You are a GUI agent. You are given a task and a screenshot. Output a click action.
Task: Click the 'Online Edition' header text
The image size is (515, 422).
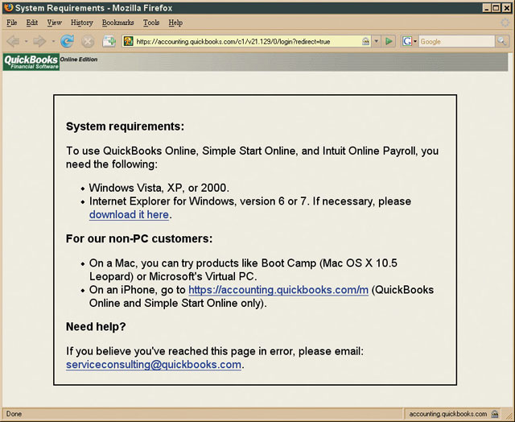pos(79,60)
